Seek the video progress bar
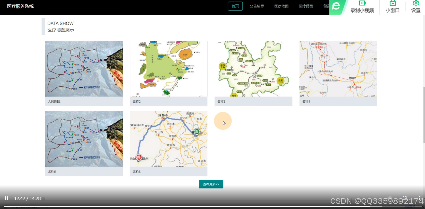Screen dimensions: 425x209 [213, 206]
